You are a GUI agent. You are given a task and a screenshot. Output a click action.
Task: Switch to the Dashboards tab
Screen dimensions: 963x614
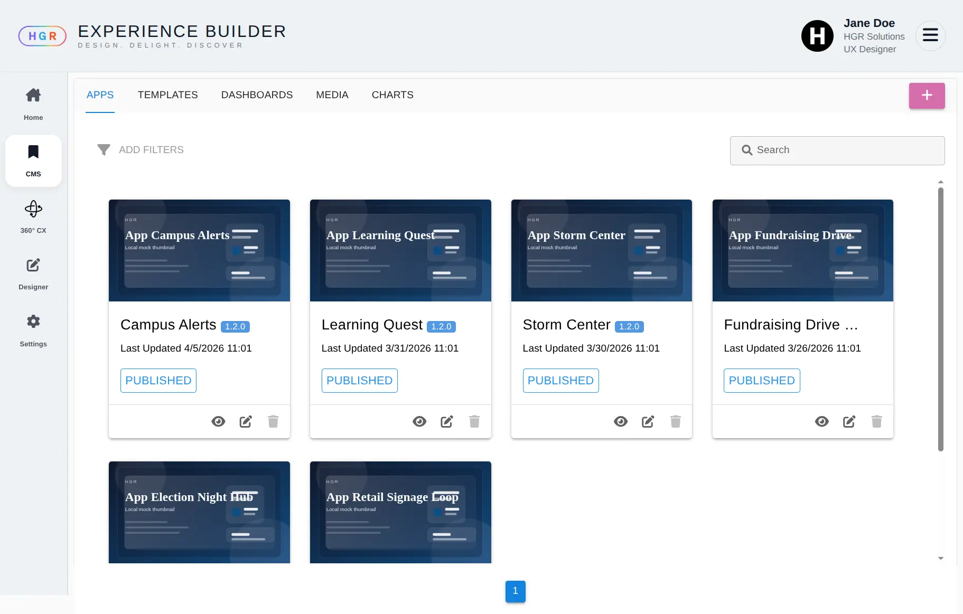click(257, 95)
